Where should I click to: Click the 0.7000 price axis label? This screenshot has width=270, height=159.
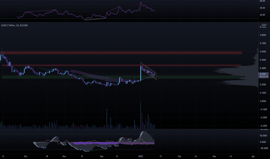[x=263, y=43]
